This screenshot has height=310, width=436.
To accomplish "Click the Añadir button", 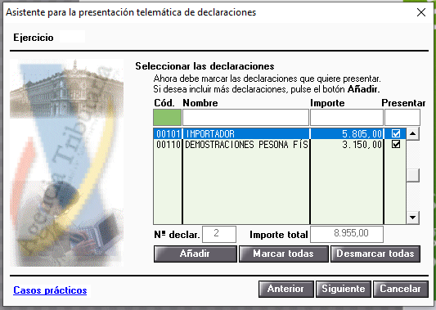I will [196, 254].
